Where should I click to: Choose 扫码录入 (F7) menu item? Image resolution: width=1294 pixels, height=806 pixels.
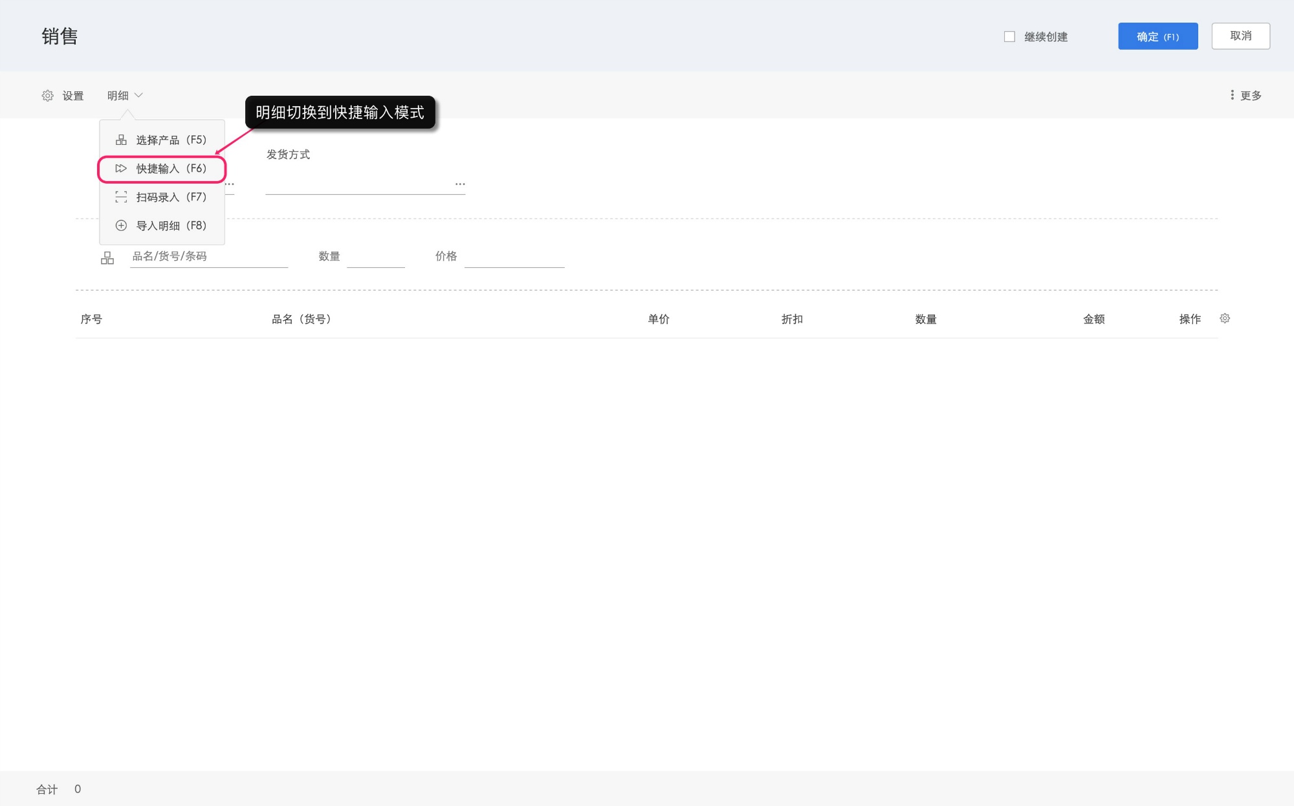tap(171, 197)
